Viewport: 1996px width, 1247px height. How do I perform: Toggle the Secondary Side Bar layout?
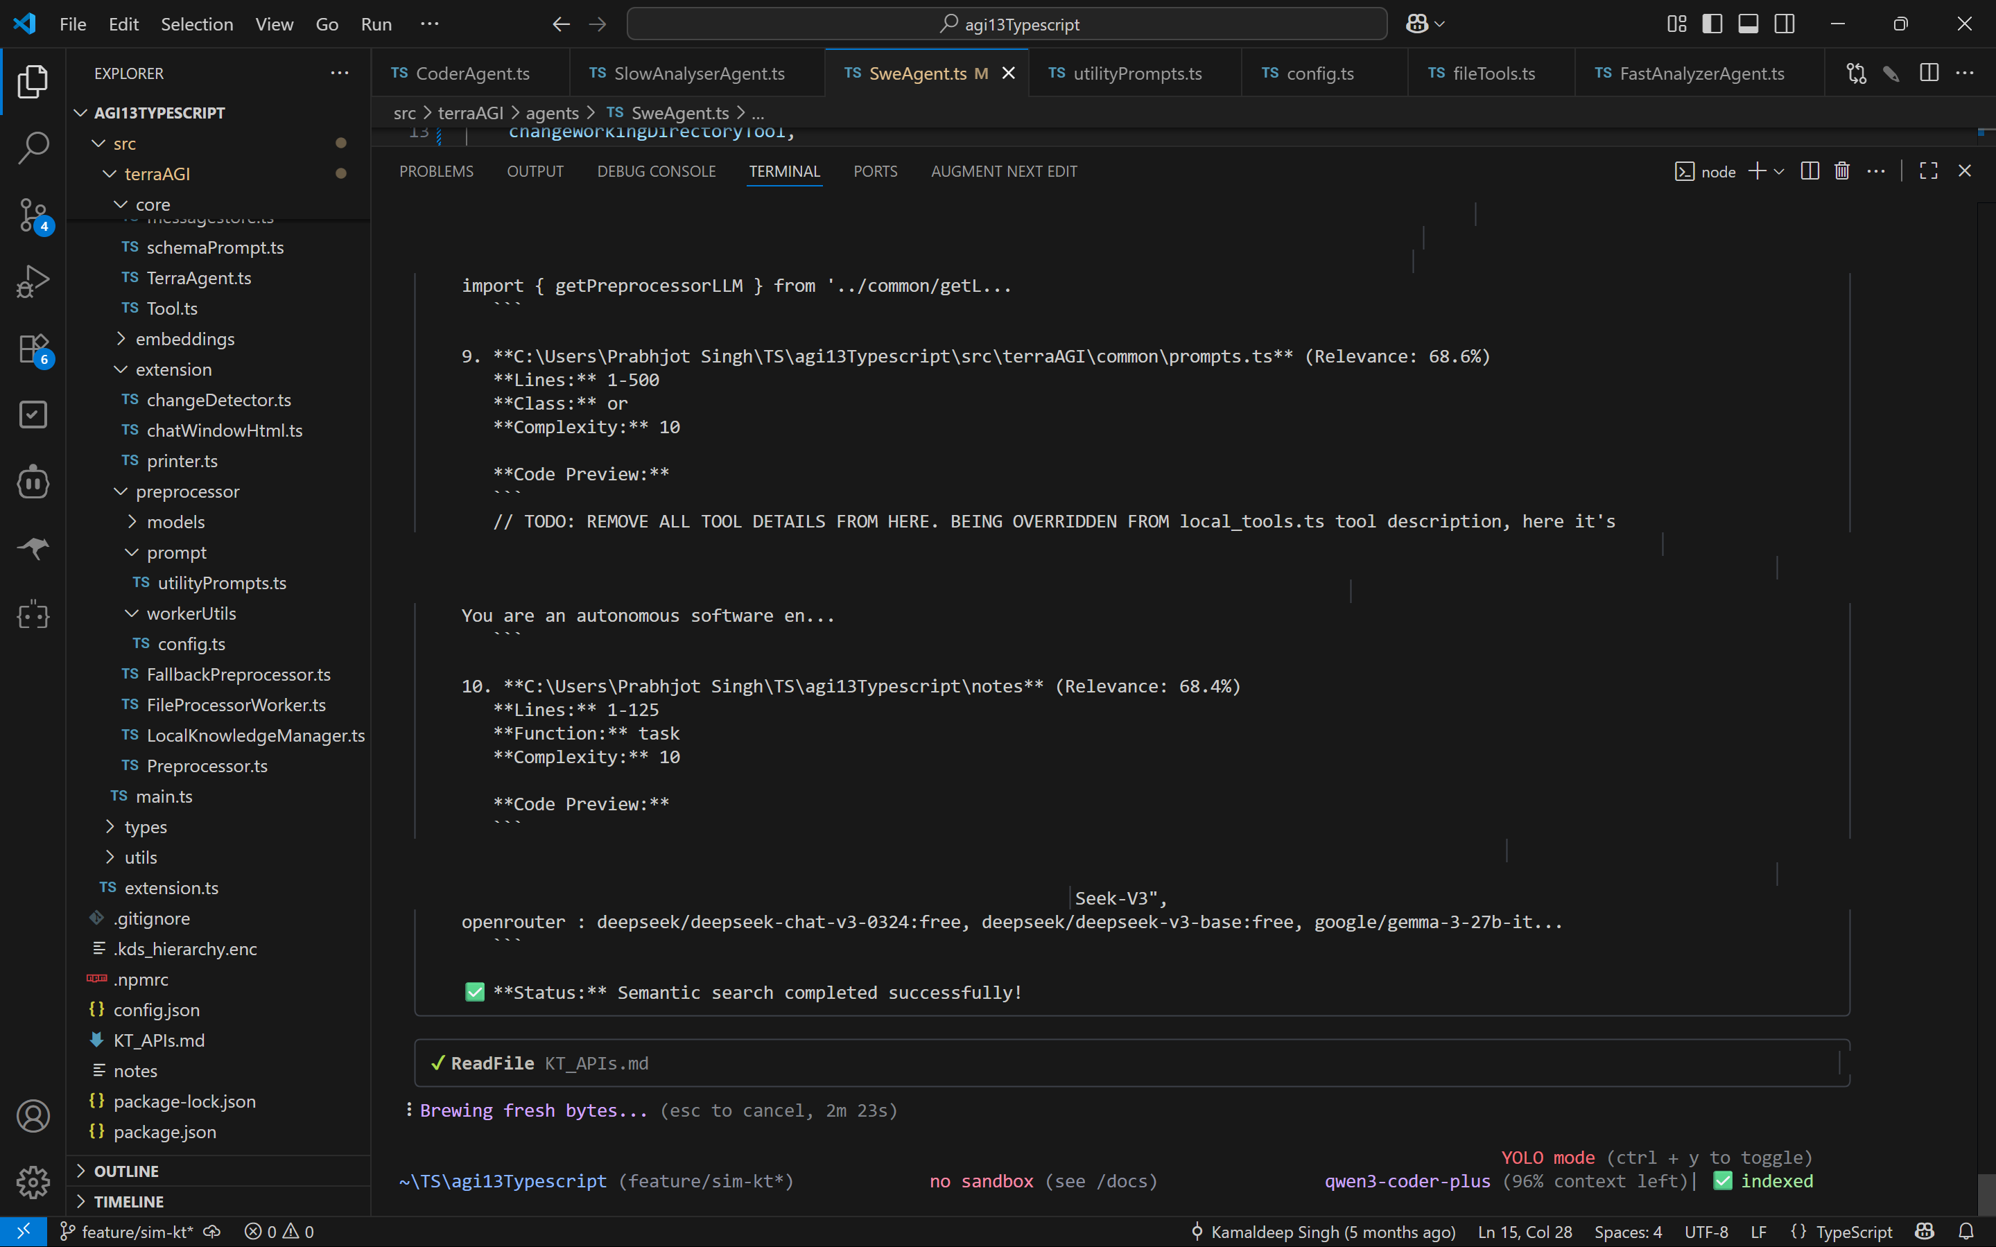1784,24
